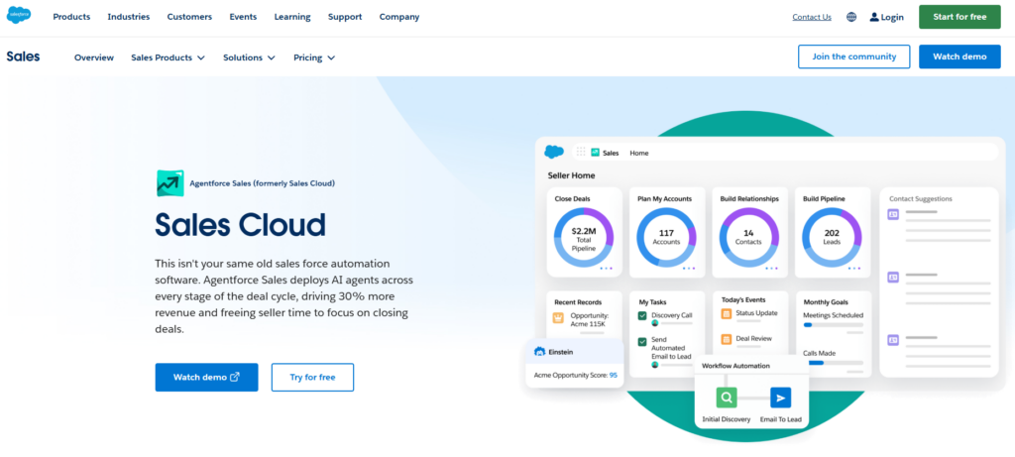
Task: Open the Events menu
Action: click(243, 17)
